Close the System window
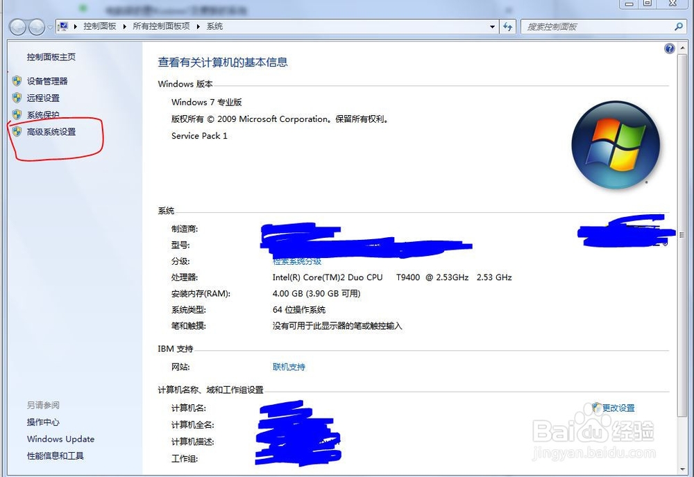 [672, 3]
